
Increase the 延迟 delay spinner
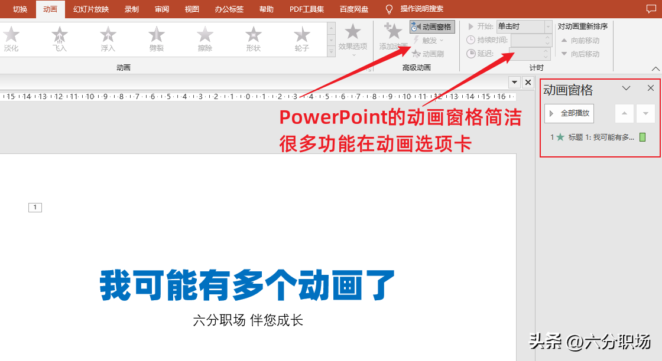[x=546, y=51]
